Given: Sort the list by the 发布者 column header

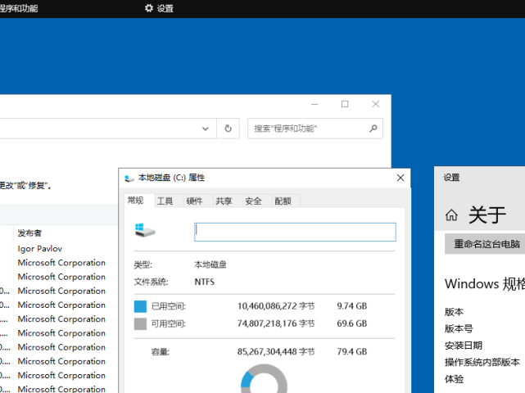Looking at the screenshot, I should coord(30,233).
